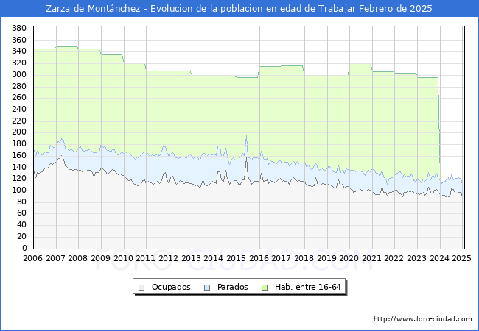479x331 pixels.
Task: Click the 2007 x-axis label
Action: click(55, 258)
